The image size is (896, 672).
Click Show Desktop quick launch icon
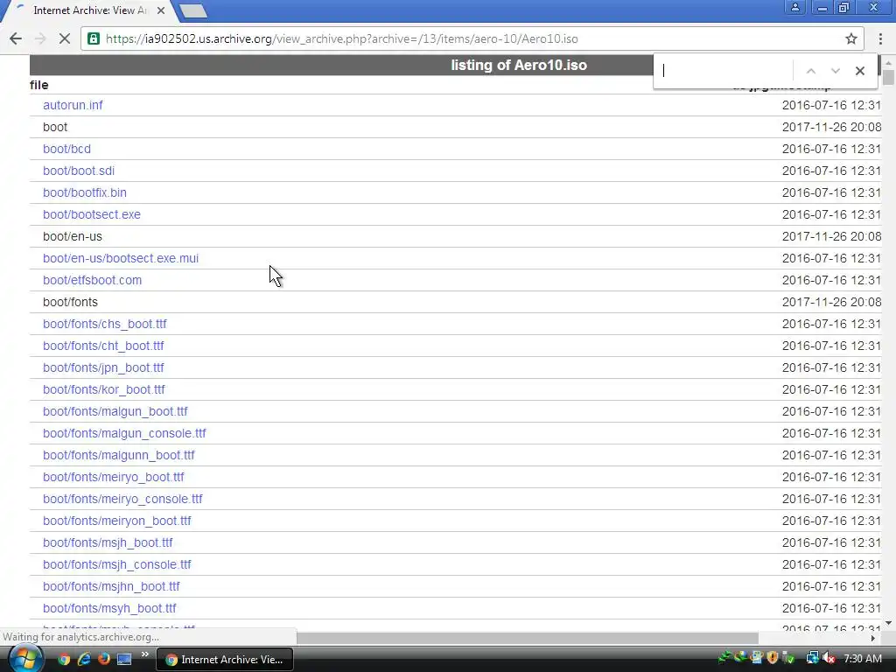tap(124, 660)
